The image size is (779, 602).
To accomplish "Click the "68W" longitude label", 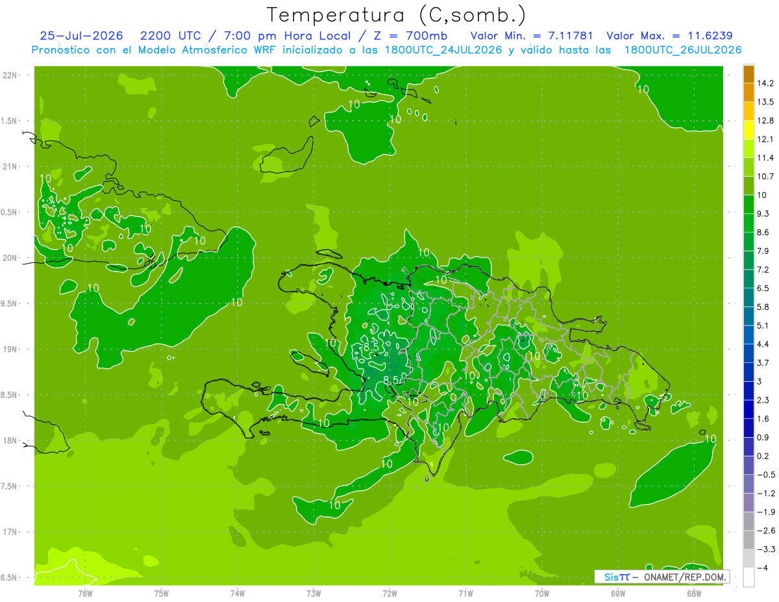I will click(x=694, y=594).
